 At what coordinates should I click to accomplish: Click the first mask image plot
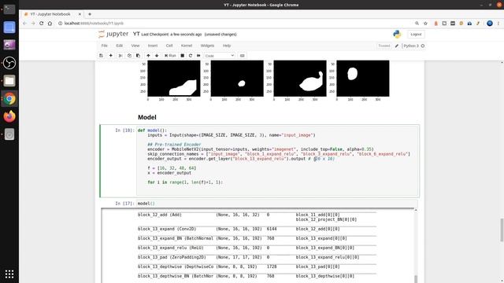173,79
